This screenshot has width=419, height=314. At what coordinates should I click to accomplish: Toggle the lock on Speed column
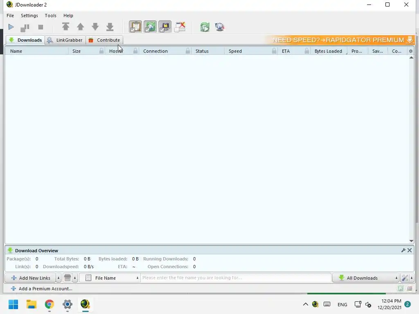point(274,51)
